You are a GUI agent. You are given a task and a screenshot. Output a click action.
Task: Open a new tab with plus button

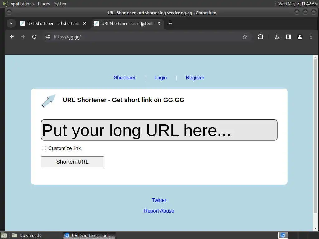click(x=170, y=23)
